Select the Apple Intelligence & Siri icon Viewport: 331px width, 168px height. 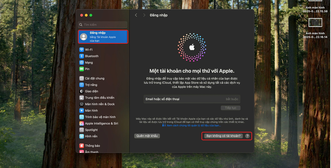[81, 123]
